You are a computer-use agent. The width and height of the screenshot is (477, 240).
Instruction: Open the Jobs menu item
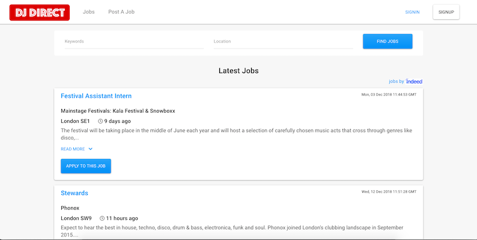pyautogui.click(x=88, y=12)
